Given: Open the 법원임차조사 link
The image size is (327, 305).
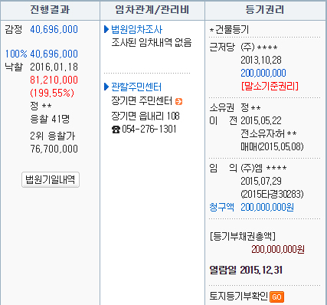Looking at the screenshot, I should 136,29.
